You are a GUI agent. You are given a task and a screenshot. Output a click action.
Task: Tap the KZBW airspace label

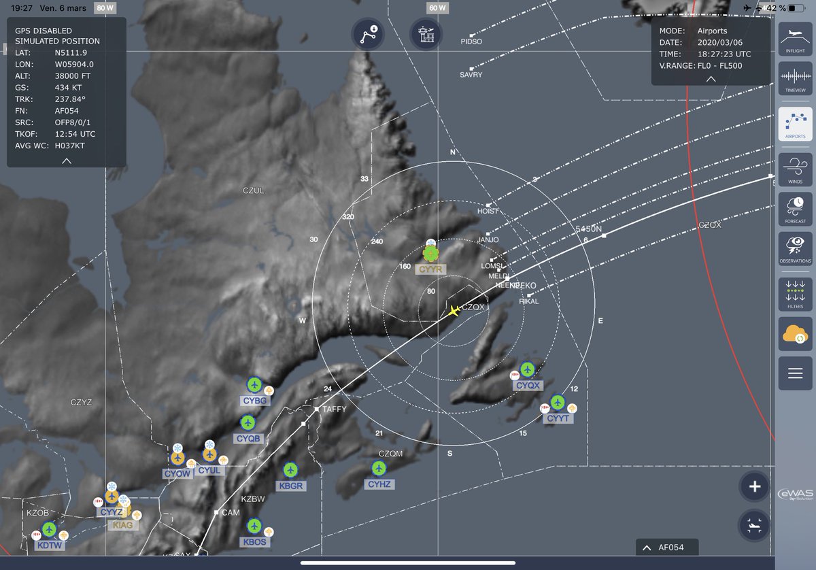tap(253, 499)
